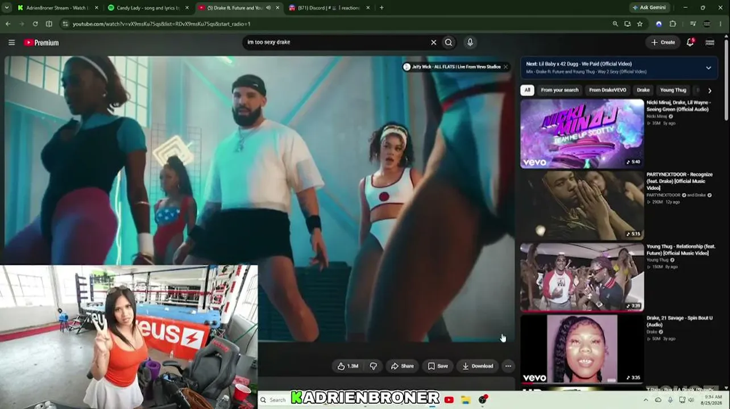The image size is (730, 409).
Task: Select the Young Thug filter chip
Action: [673, 90]
